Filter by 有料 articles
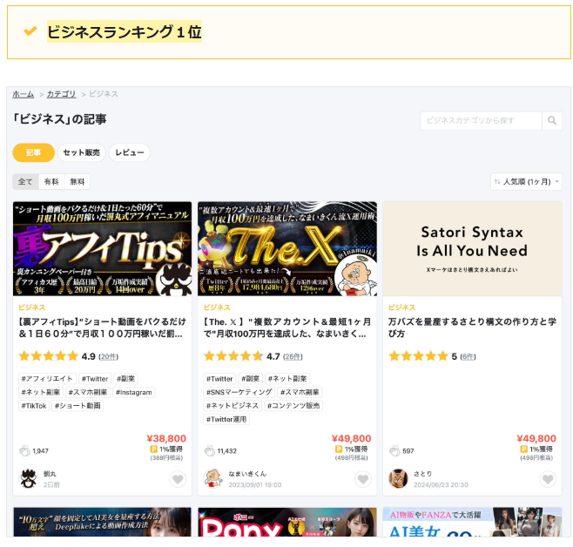This screenshot has height=547, width=573. pos(51,182)
